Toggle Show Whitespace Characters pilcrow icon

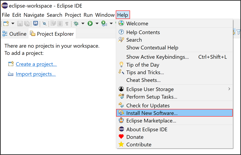pos(67,24)
